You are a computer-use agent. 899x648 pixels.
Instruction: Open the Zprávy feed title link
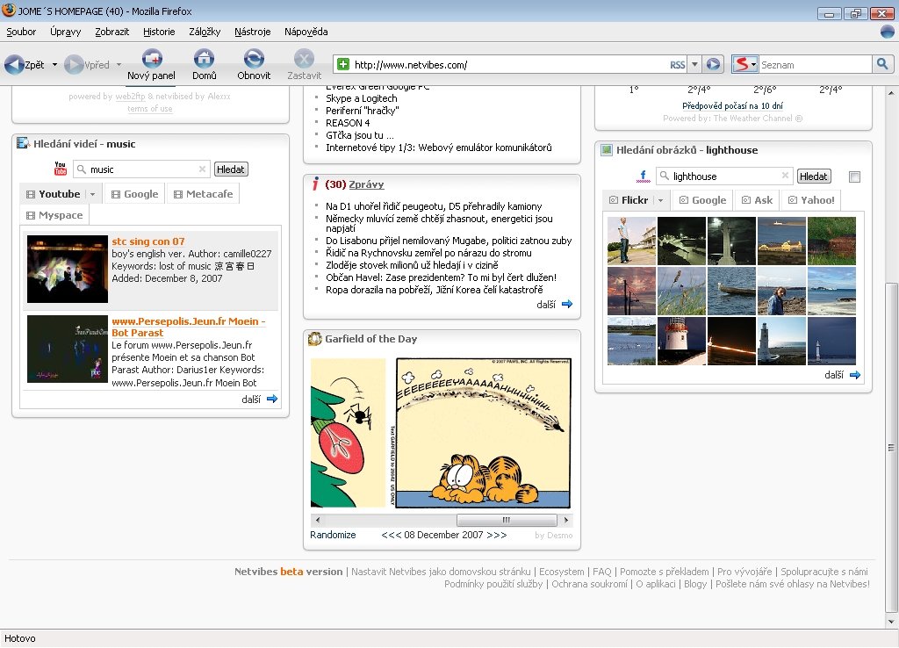coord(366,184)
